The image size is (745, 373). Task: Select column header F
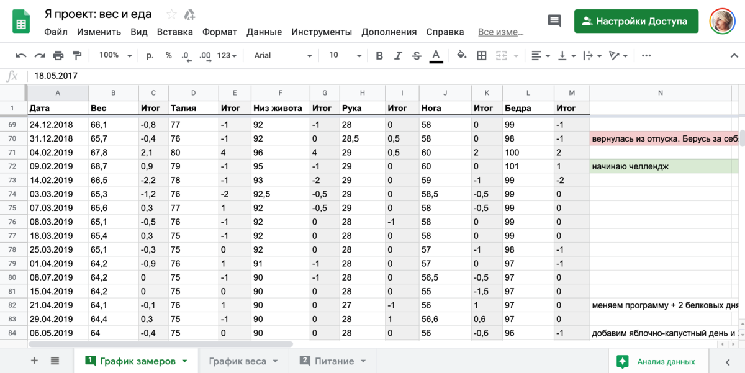281,93
